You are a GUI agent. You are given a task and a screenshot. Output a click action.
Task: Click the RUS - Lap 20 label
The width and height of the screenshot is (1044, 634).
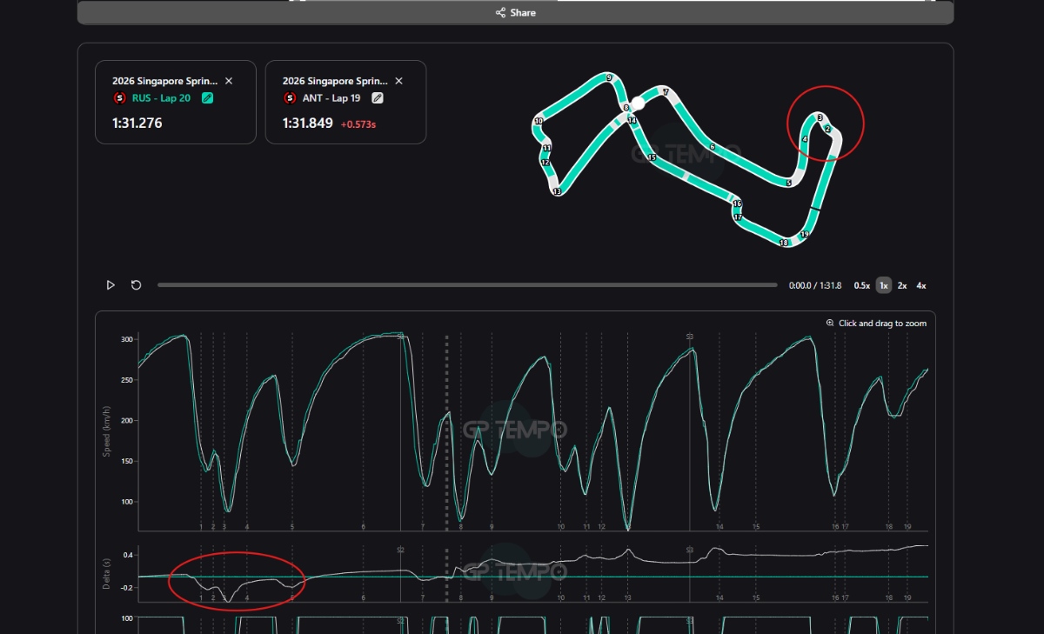pos(161,98)
